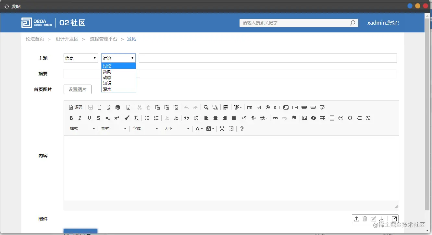Insert a bulleted list

click(x=156, y=118)
